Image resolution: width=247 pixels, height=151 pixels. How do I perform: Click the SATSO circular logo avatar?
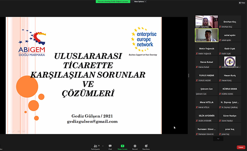click(230, 61)
